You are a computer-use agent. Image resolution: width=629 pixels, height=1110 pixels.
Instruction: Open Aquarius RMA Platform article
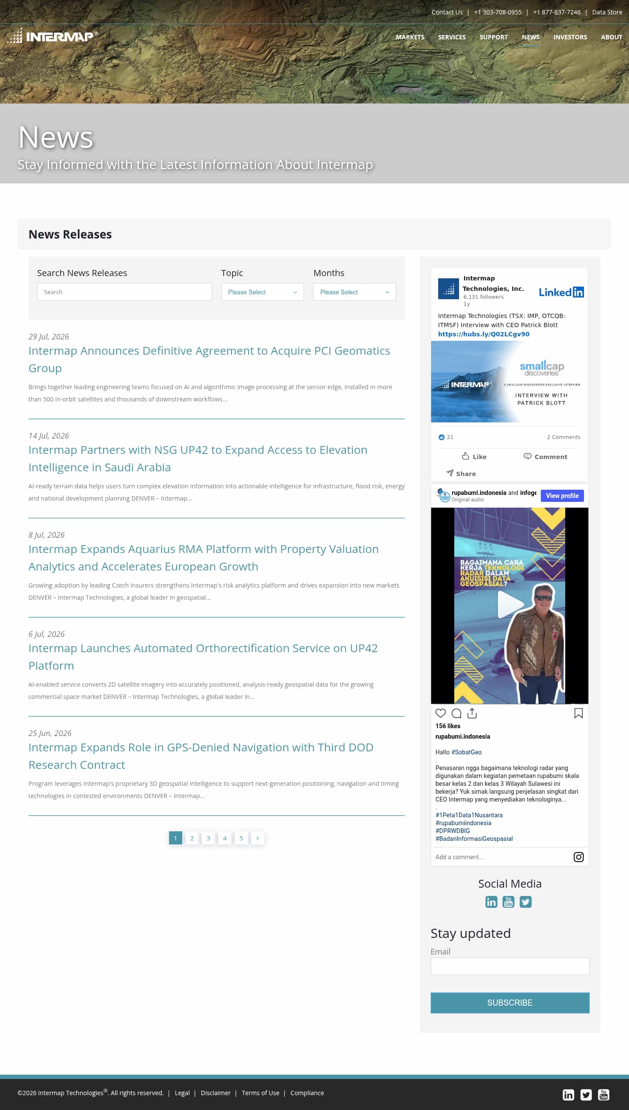pos(204,557)
